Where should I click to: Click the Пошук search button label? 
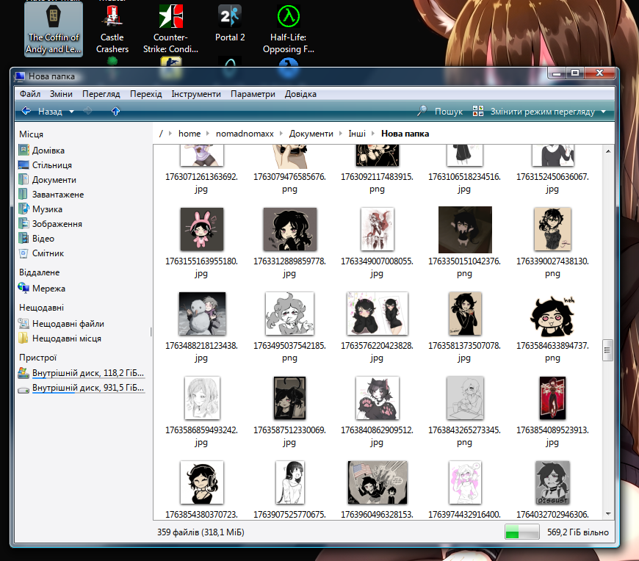[x=449, y=111]
